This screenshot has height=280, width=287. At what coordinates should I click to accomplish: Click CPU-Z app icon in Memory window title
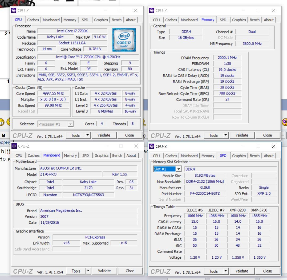(152, 10)
